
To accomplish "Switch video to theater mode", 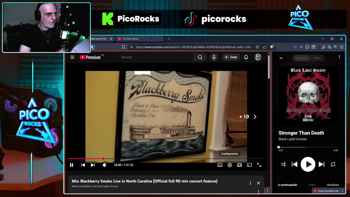I will coord(240,165).
